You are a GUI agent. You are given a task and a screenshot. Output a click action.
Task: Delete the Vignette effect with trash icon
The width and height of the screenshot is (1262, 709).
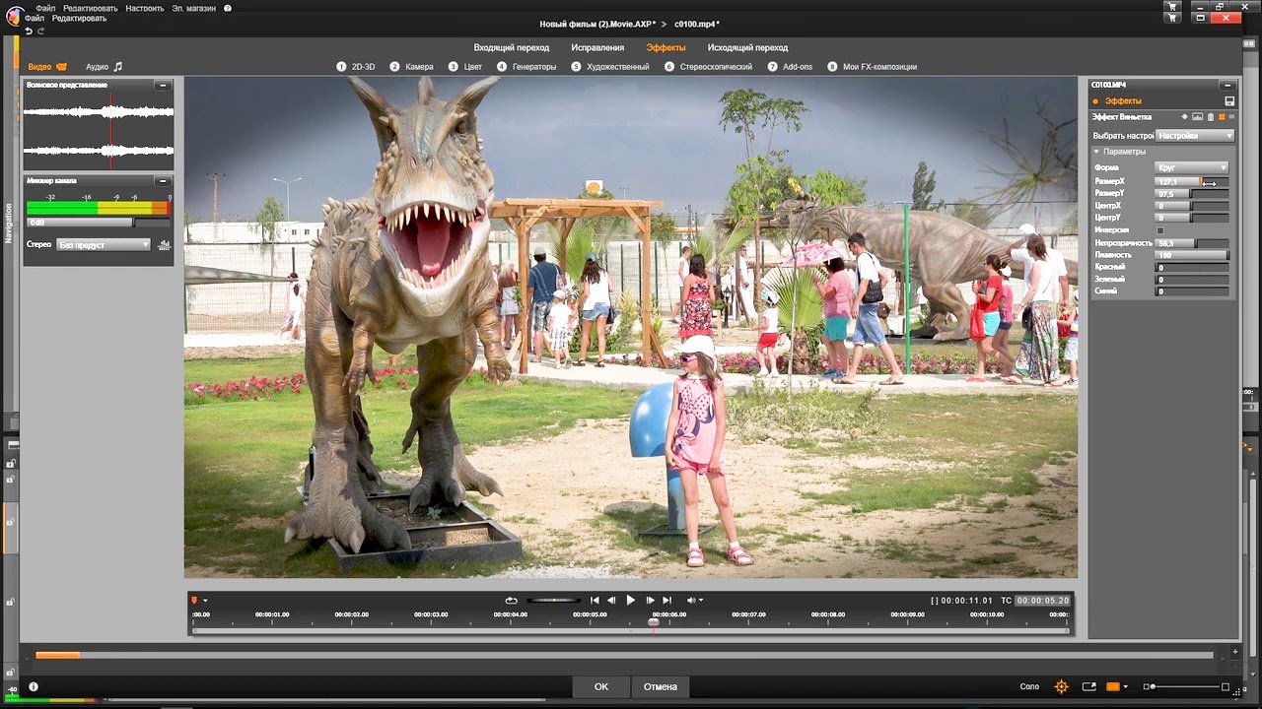point(1210,117)
